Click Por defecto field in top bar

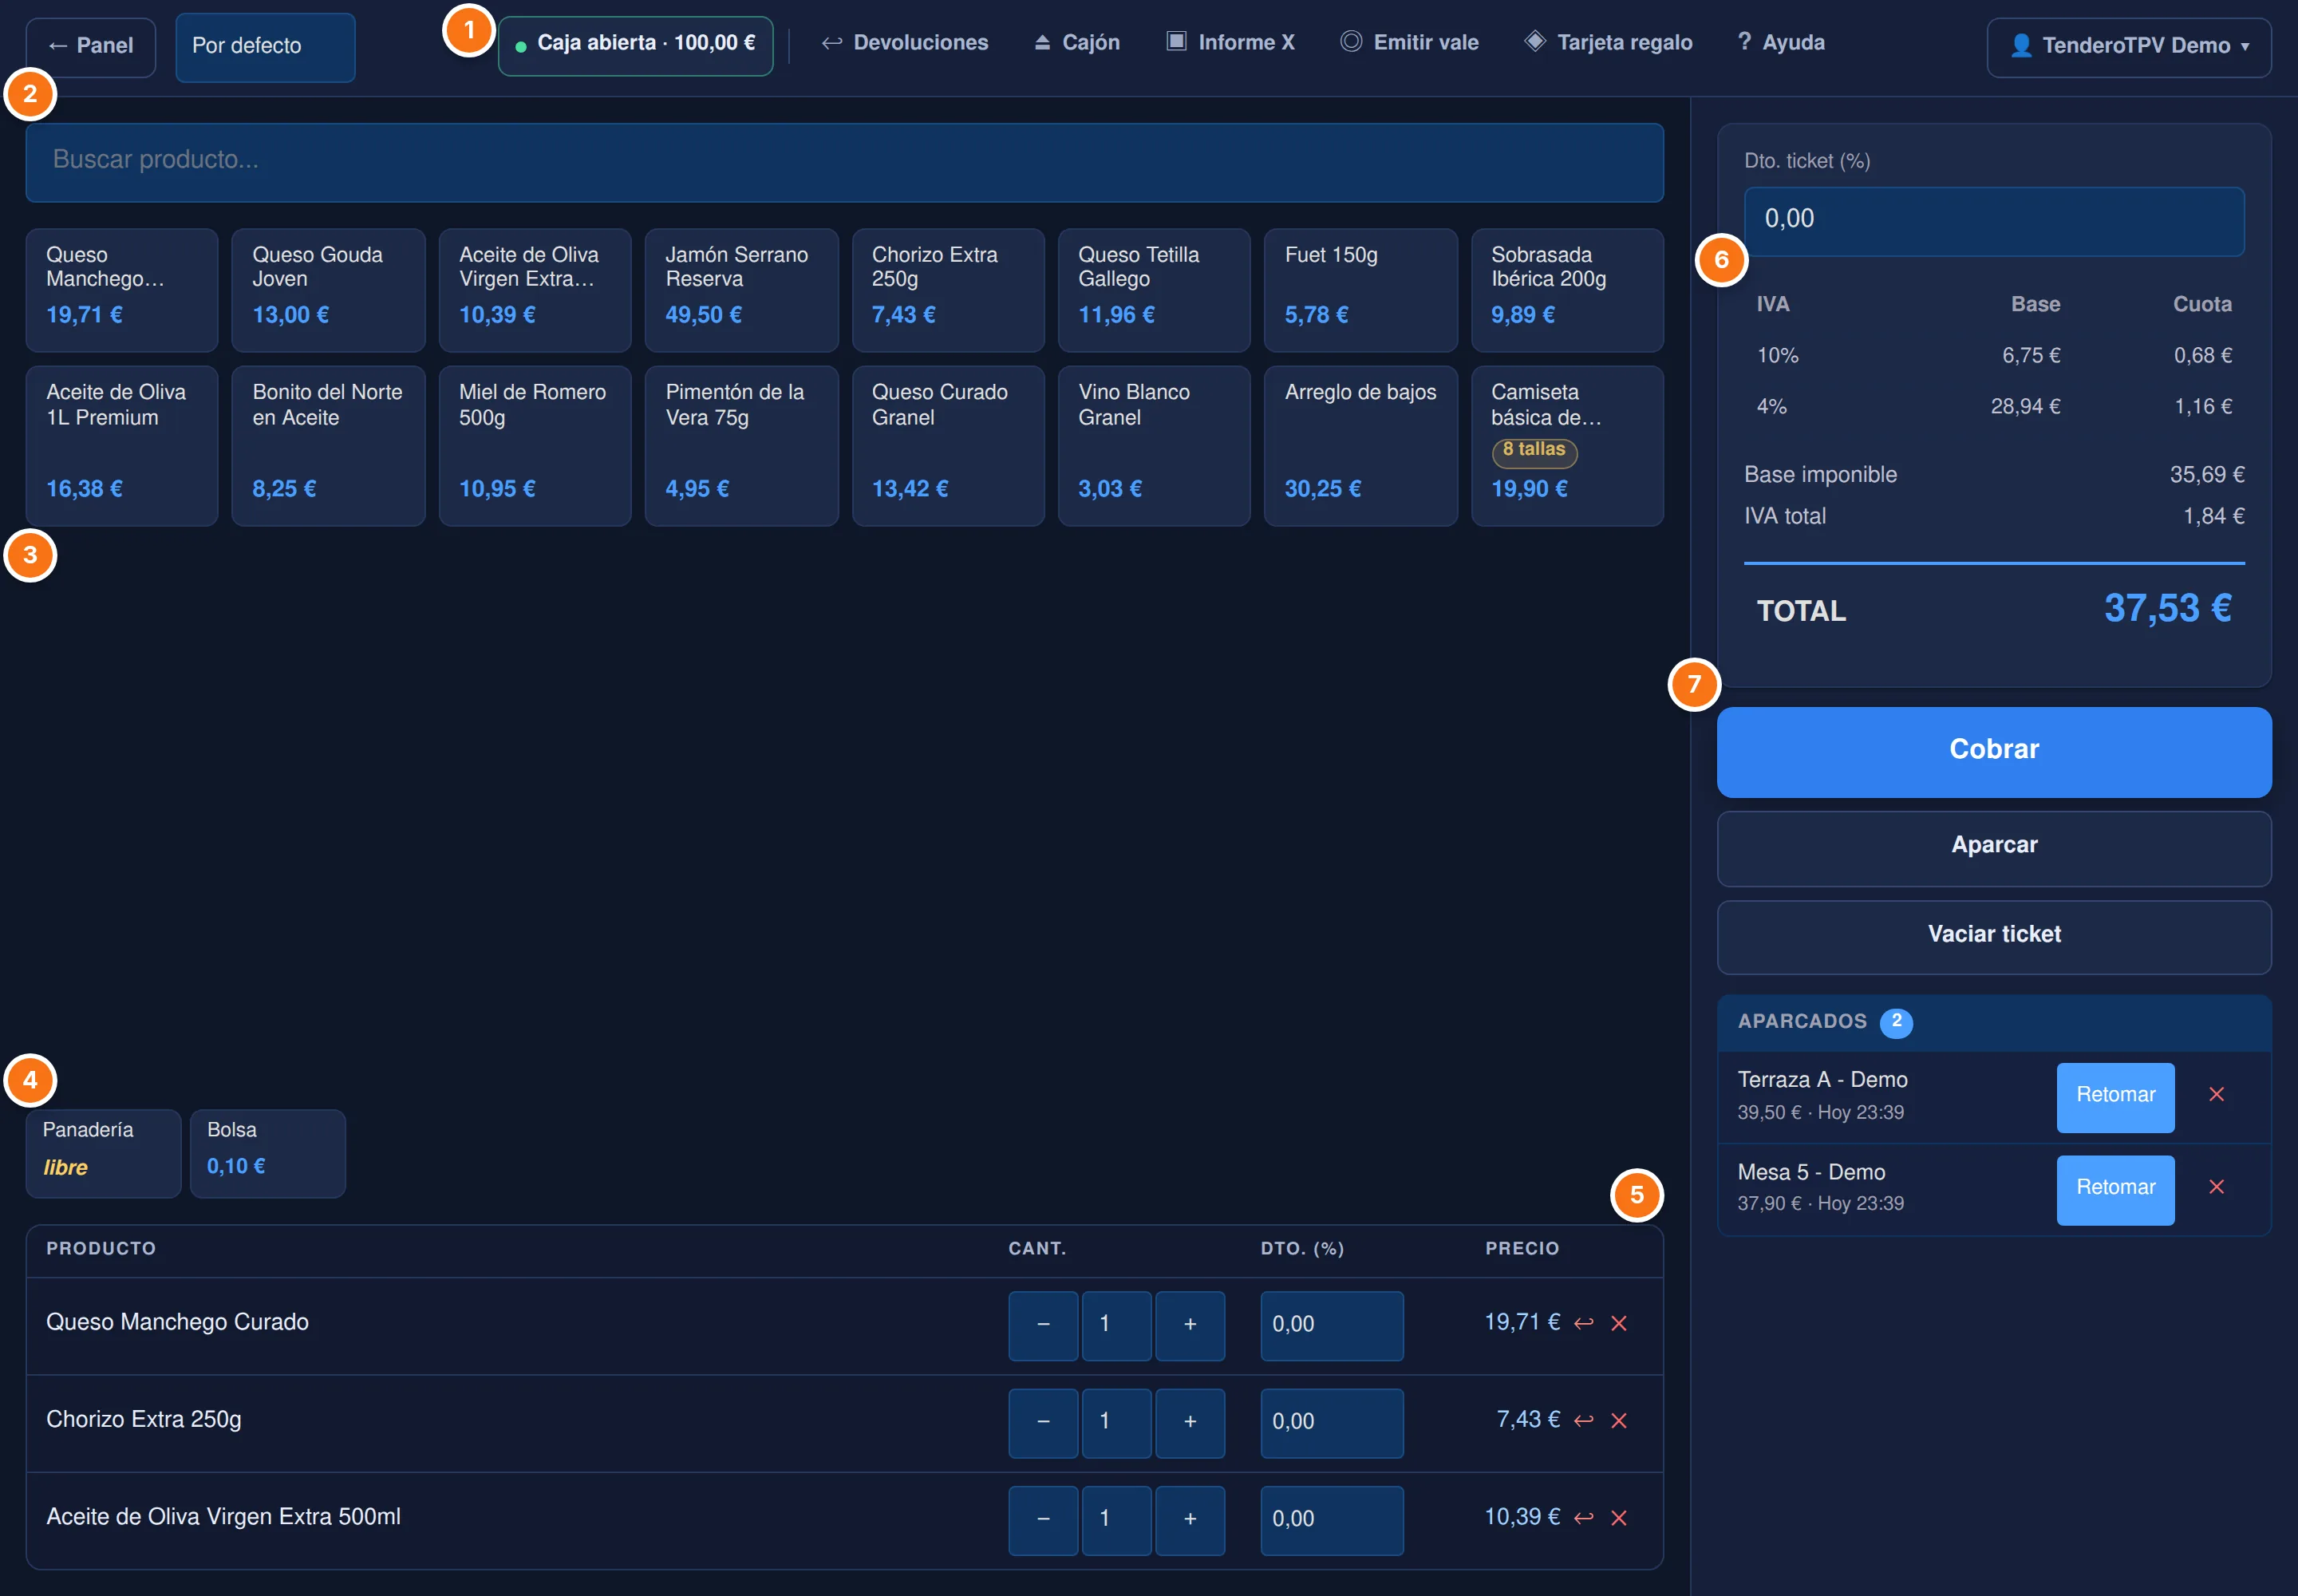tap(265, 46)
